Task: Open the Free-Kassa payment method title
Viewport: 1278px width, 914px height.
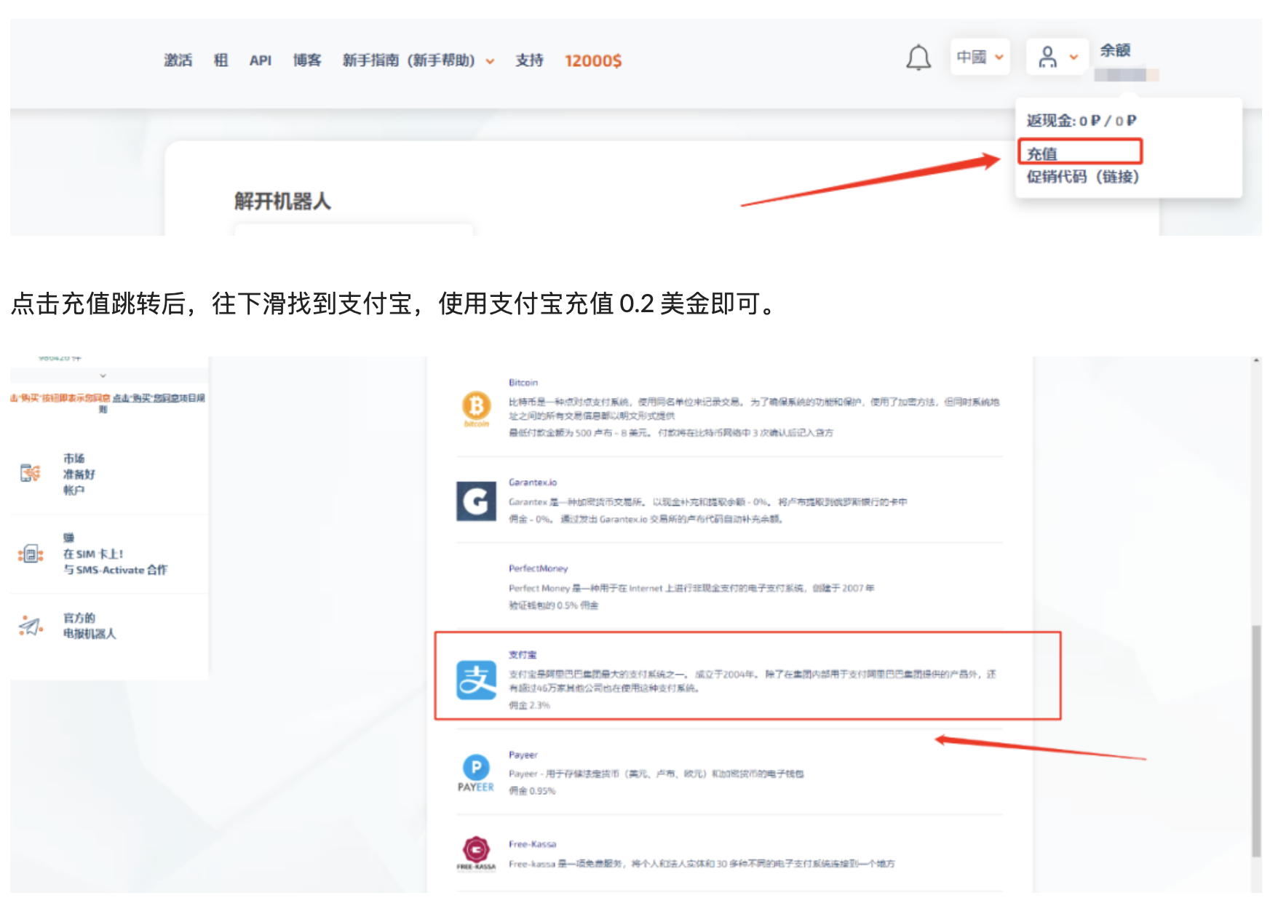Action: tap(532, 844)
